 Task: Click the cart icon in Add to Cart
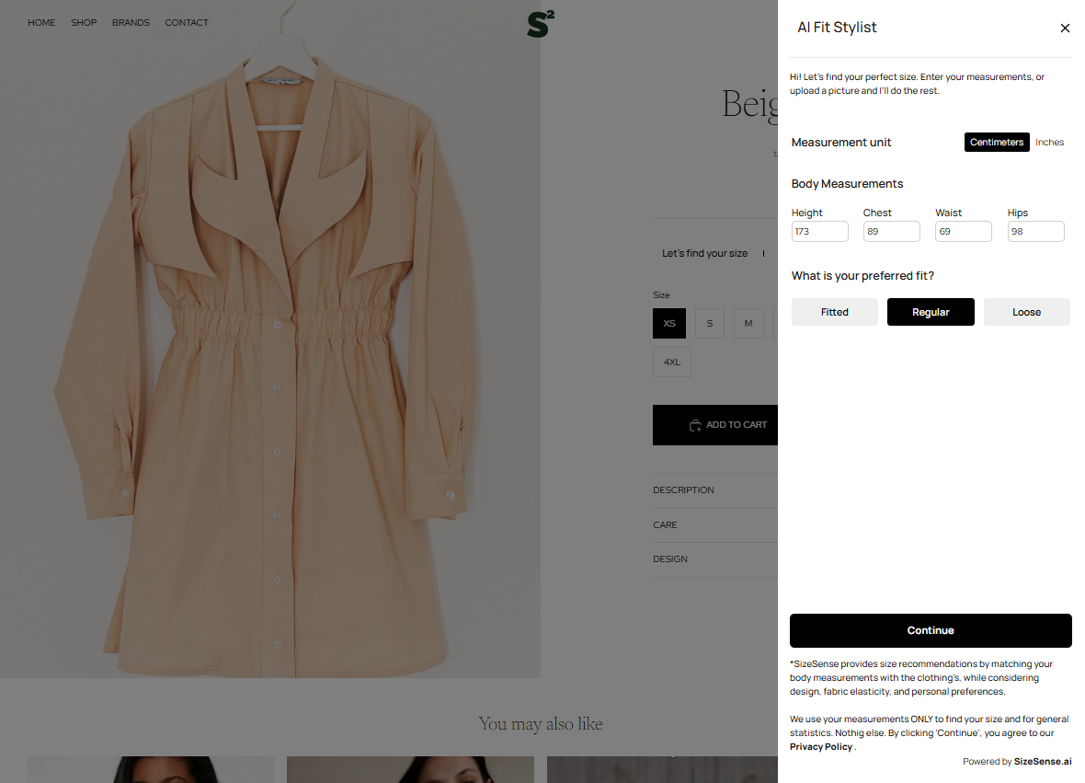pyautogui.click(x=695, y=425)
